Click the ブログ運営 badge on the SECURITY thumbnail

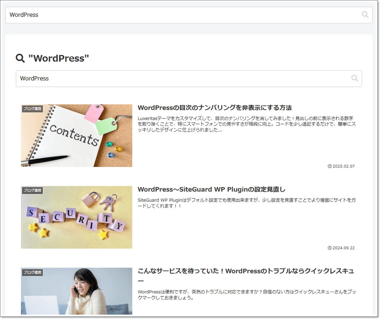pos(32,190)
